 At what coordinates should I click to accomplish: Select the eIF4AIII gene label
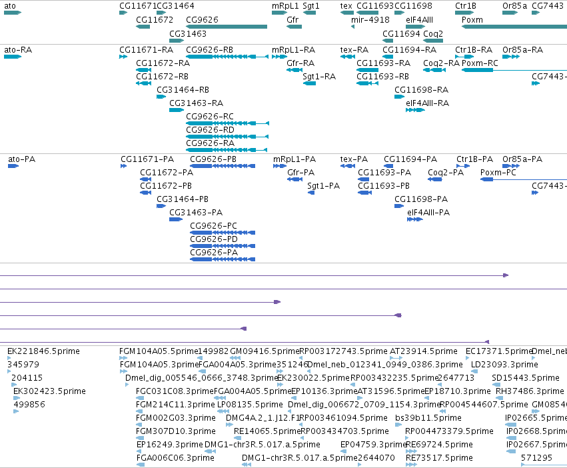[419, 19]
